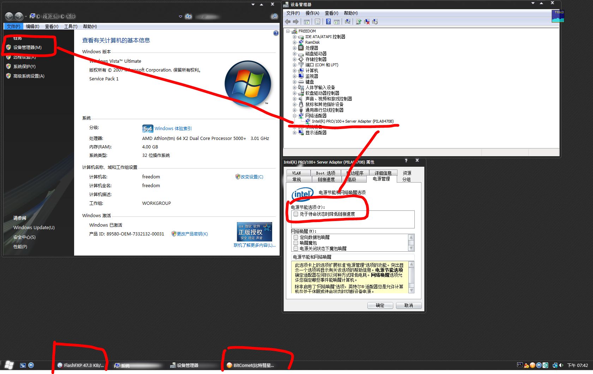Toggle console tree icon in Device Manager toolbar
The height and width of the screenshot is (374, 593).
pos(307,22)
